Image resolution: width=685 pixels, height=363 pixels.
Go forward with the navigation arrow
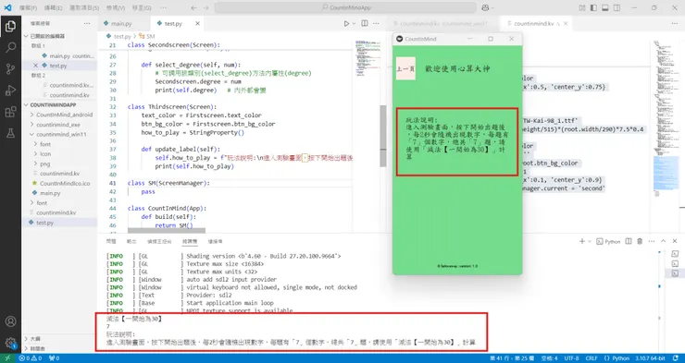(x=206, y=7)
